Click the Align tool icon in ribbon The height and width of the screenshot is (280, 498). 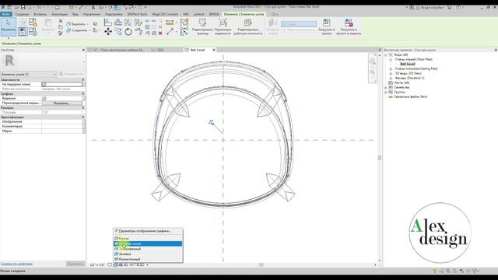pyautogui.click(x=108, y=23)
